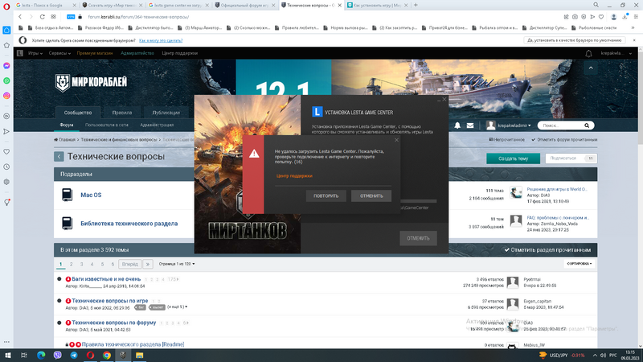Open the downloads icon in Opera toolbar

(625, 17)
